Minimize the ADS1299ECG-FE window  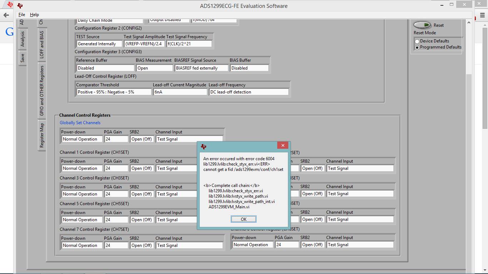click(441, 5)
